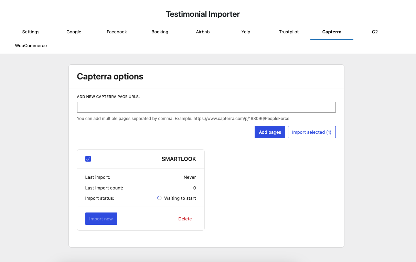Uncheck the SMARTLOOK checkbox
The image size is (416, 262).
pyautogui.click(x=88, y=159)
